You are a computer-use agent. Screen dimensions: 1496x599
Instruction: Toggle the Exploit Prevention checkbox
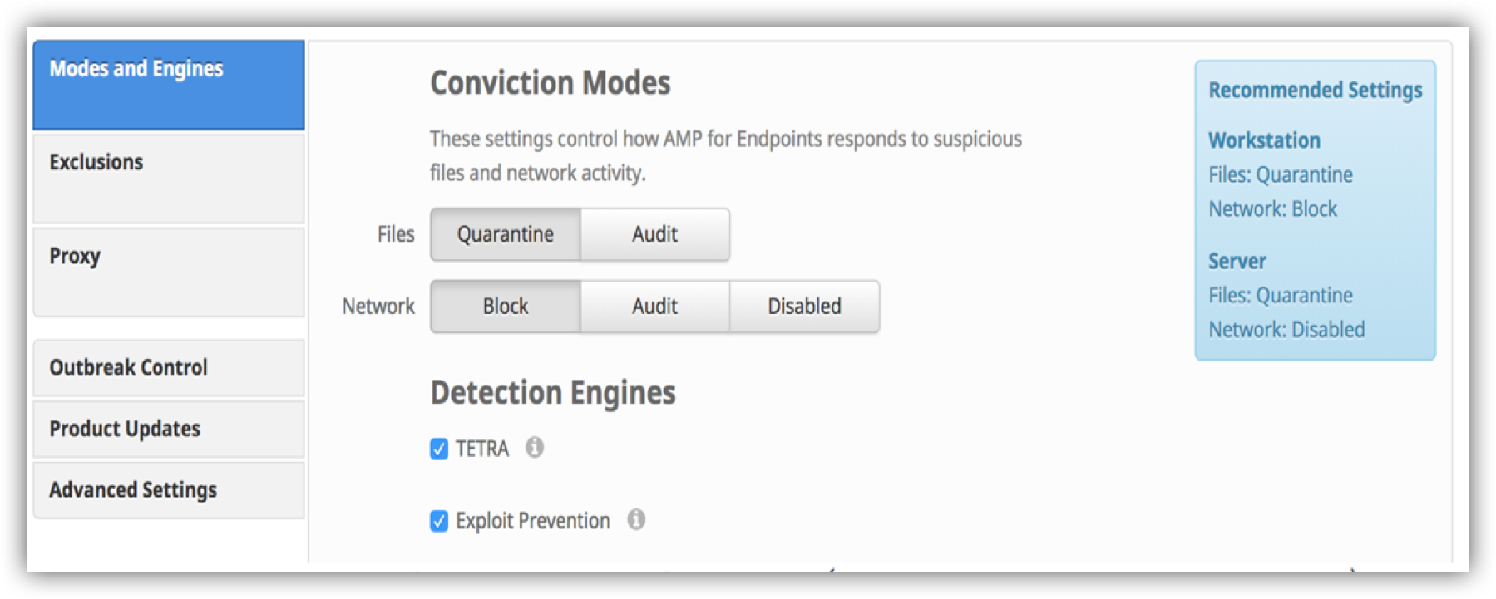tap(439, 521)
